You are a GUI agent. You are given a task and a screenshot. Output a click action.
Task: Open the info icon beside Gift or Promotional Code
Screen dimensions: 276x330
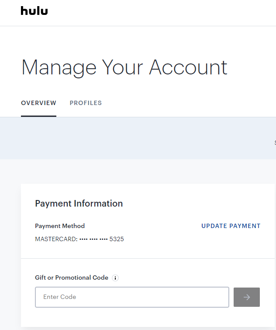click(115, 278)
